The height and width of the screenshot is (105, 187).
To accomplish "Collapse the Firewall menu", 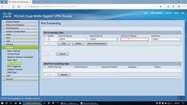I will [x=20, y=48].
